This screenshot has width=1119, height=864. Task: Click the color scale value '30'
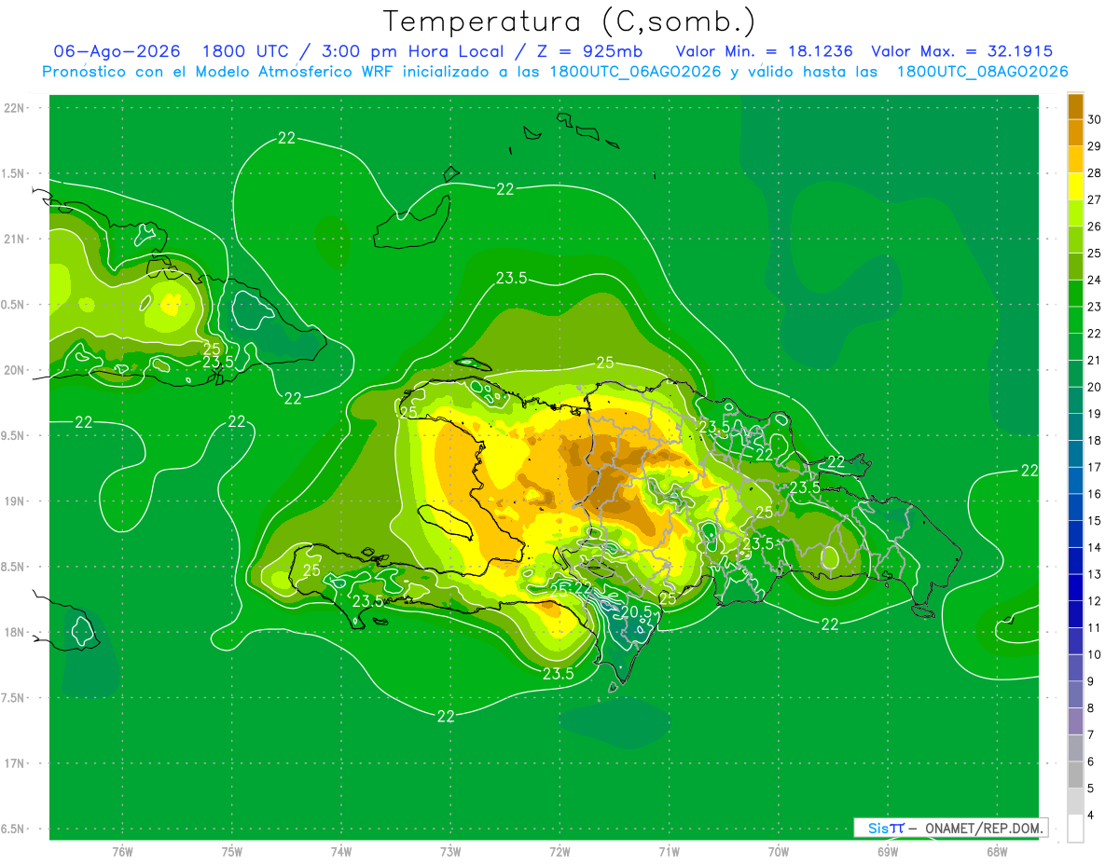point(1096,119)
